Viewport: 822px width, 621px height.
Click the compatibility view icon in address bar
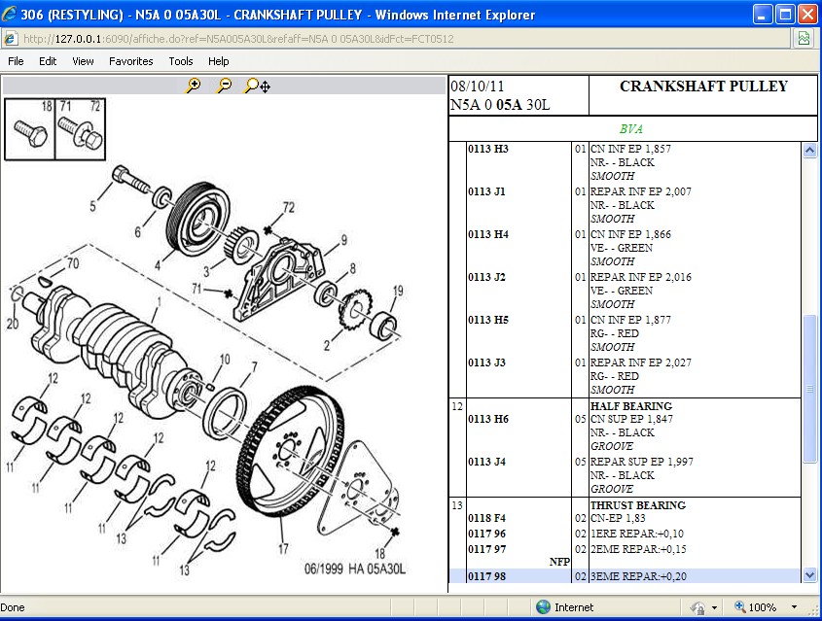[804, 38]
